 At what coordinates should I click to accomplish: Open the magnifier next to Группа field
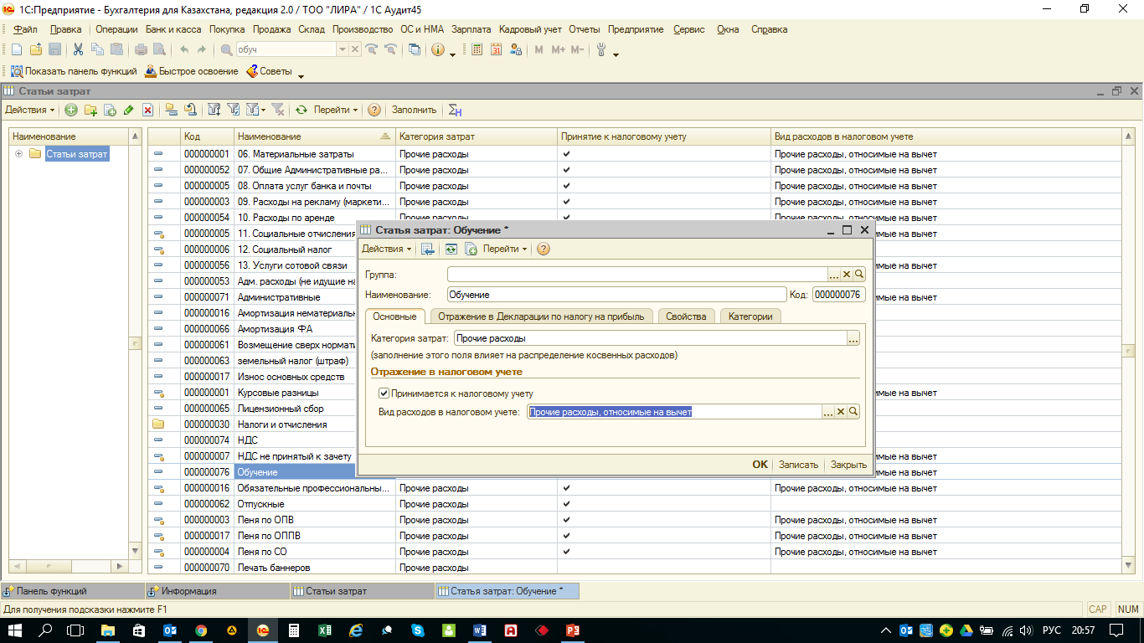click(x=858, y=275)
